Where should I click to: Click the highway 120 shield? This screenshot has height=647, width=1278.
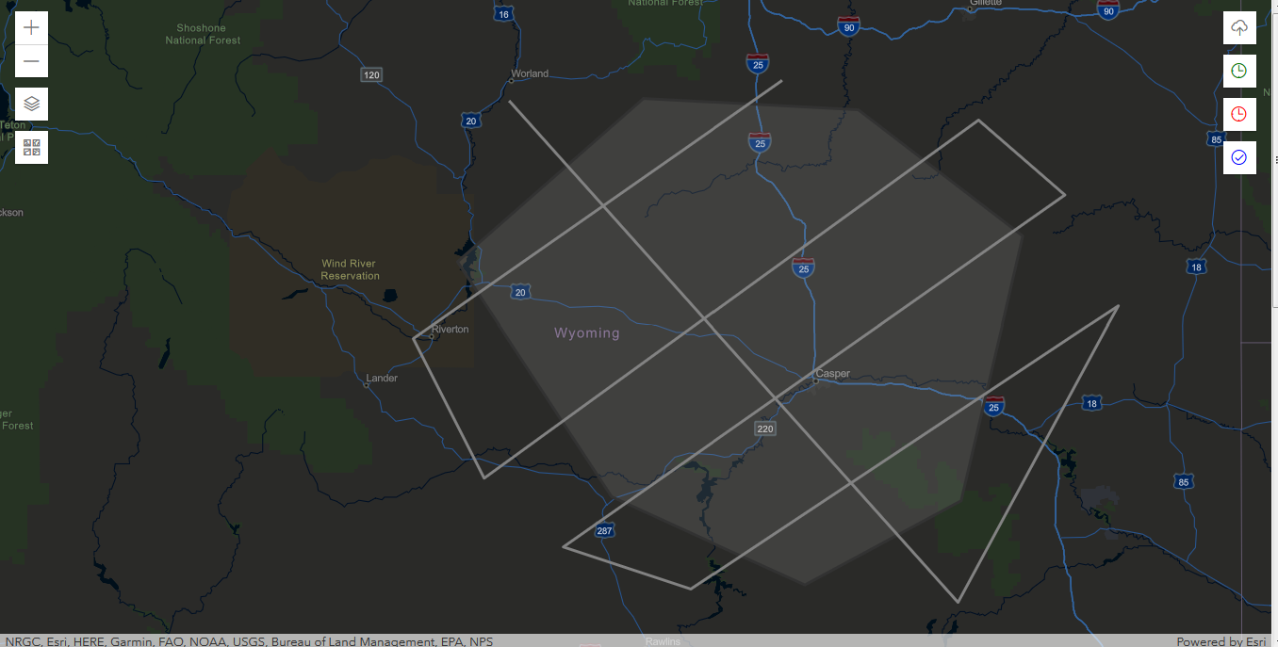tap(371, 74)
